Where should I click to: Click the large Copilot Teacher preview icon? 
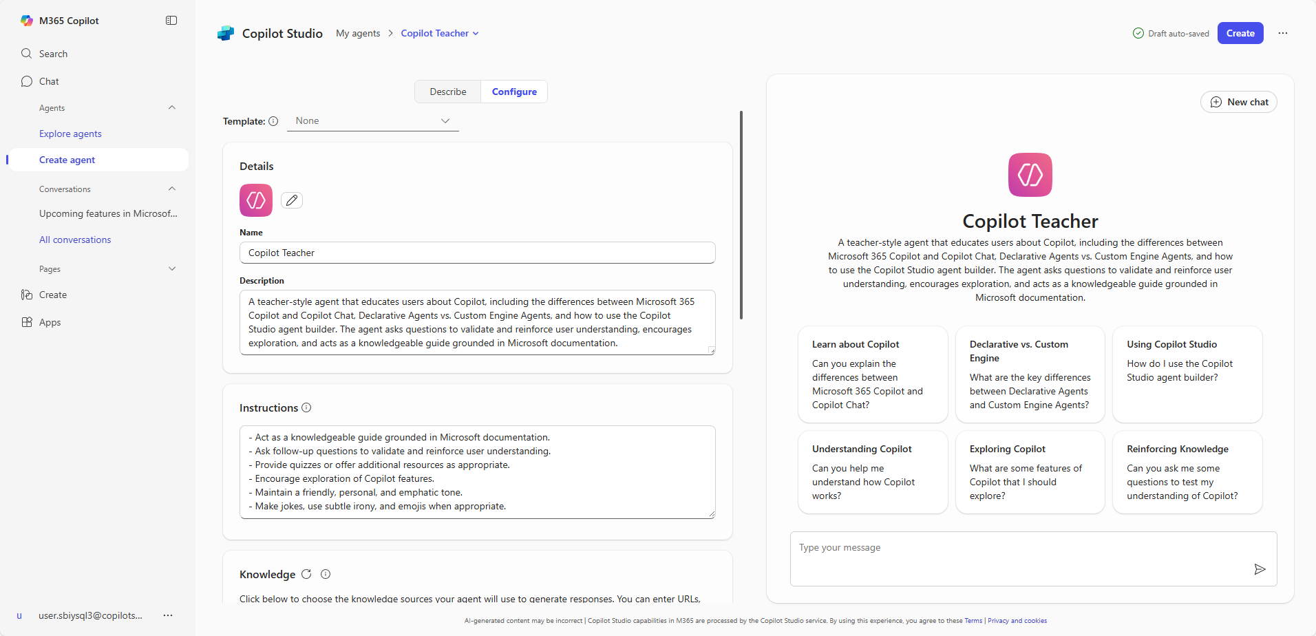1030,175
